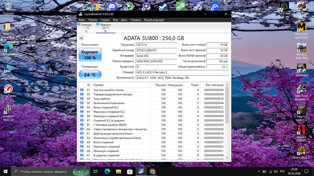Click CrystalDiskInfo taskbar icon
Viewport: 314px width, 176px height.
tap(141, 171)
